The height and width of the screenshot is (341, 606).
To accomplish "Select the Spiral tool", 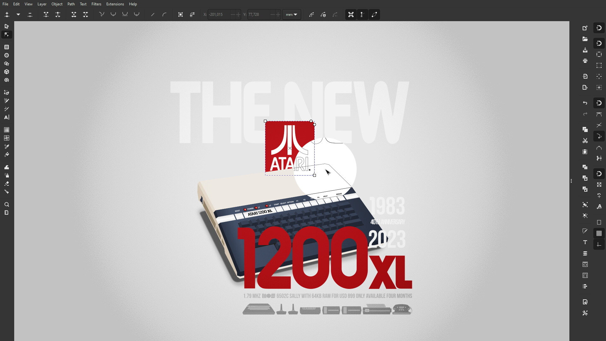I will click(7, 80).
